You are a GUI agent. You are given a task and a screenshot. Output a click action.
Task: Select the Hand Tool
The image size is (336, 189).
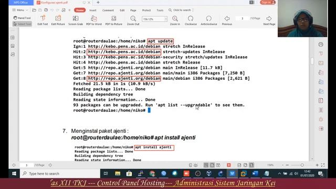pyautogui.click(x=22, y=18)
